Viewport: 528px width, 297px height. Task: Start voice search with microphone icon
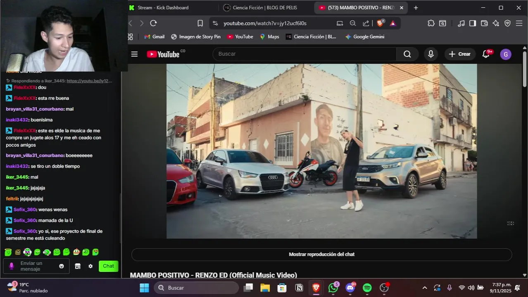click(x=431, y=54)
